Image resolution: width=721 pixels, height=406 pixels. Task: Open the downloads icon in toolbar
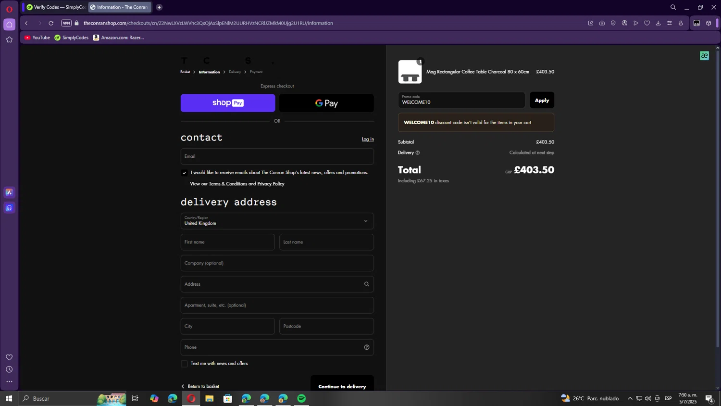pos(658,23)
